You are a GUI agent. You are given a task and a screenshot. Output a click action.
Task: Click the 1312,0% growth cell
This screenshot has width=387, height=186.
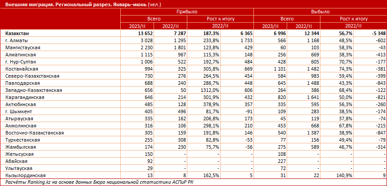212,91
